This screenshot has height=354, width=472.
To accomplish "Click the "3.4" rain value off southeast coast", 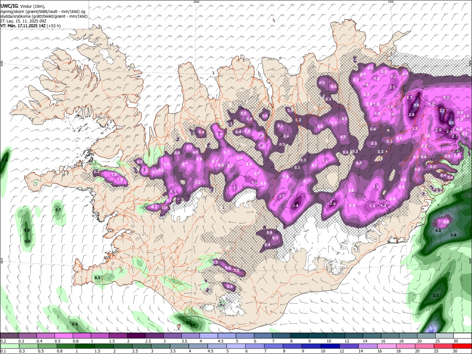I will 454,235.
